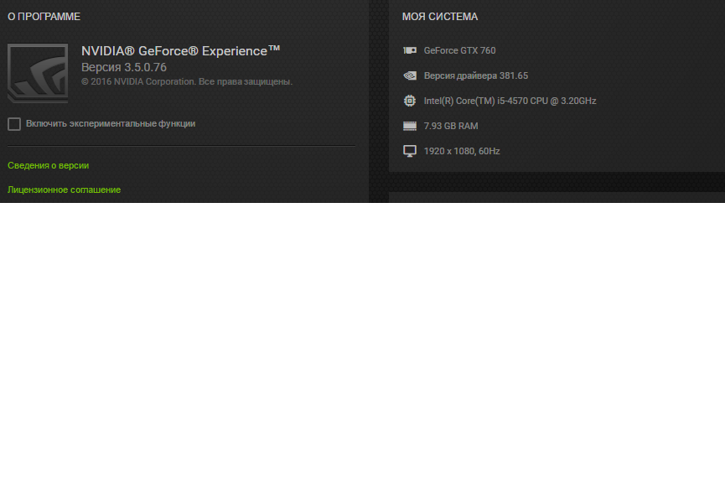Open the 'Сведения о версии' link
Viewport: 725px width, 504px height.
[48, 165]
